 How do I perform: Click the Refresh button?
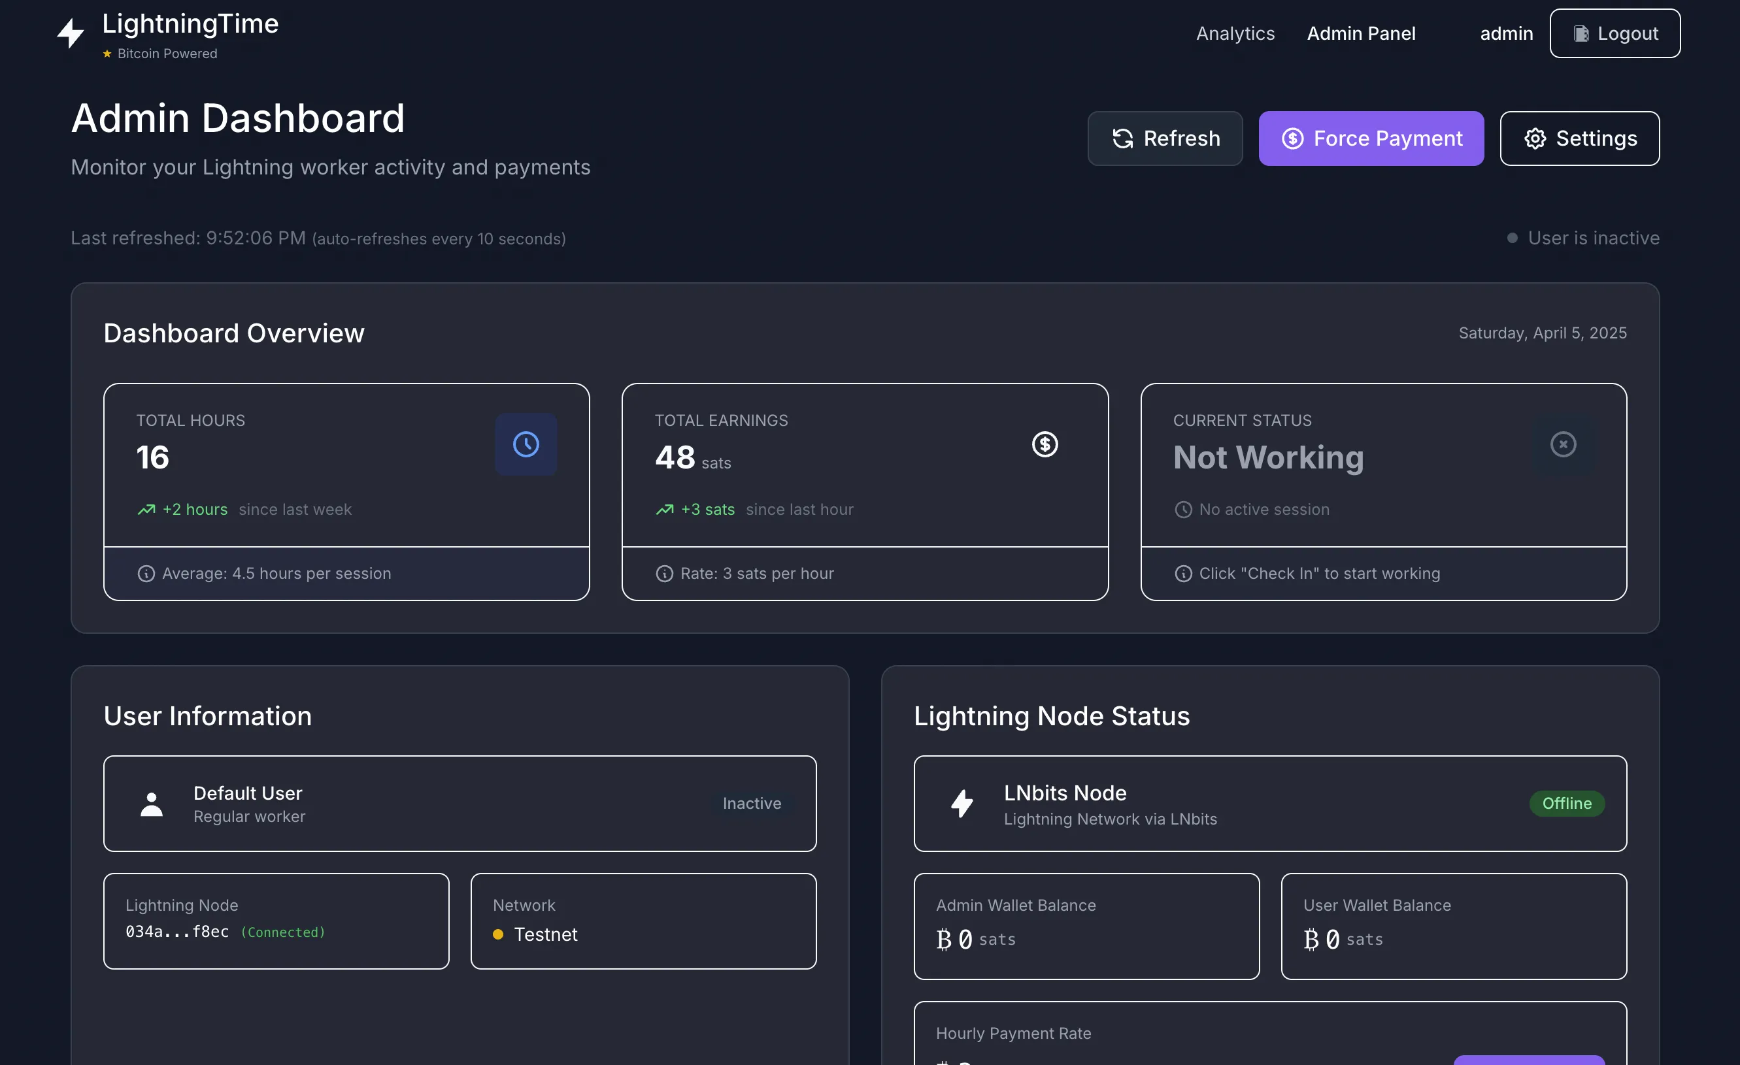[x=1165, y=139]
